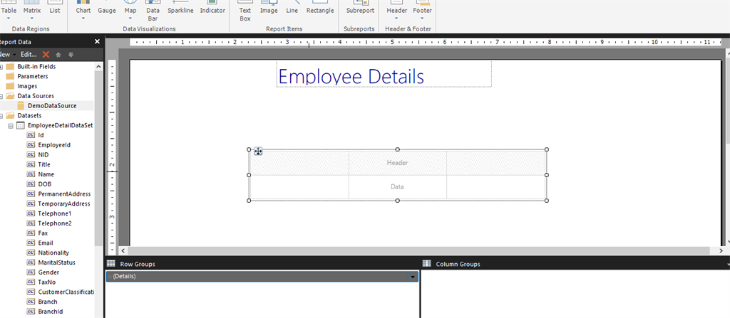Image resolution: width=730 pixels, height=318 pixels.
Task: Insert an Image report item
Action: point(269,8)
